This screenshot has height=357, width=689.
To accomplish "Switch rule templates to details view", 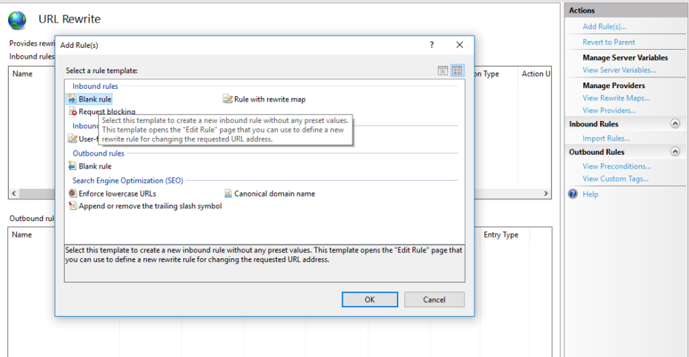I will point(443,70).
